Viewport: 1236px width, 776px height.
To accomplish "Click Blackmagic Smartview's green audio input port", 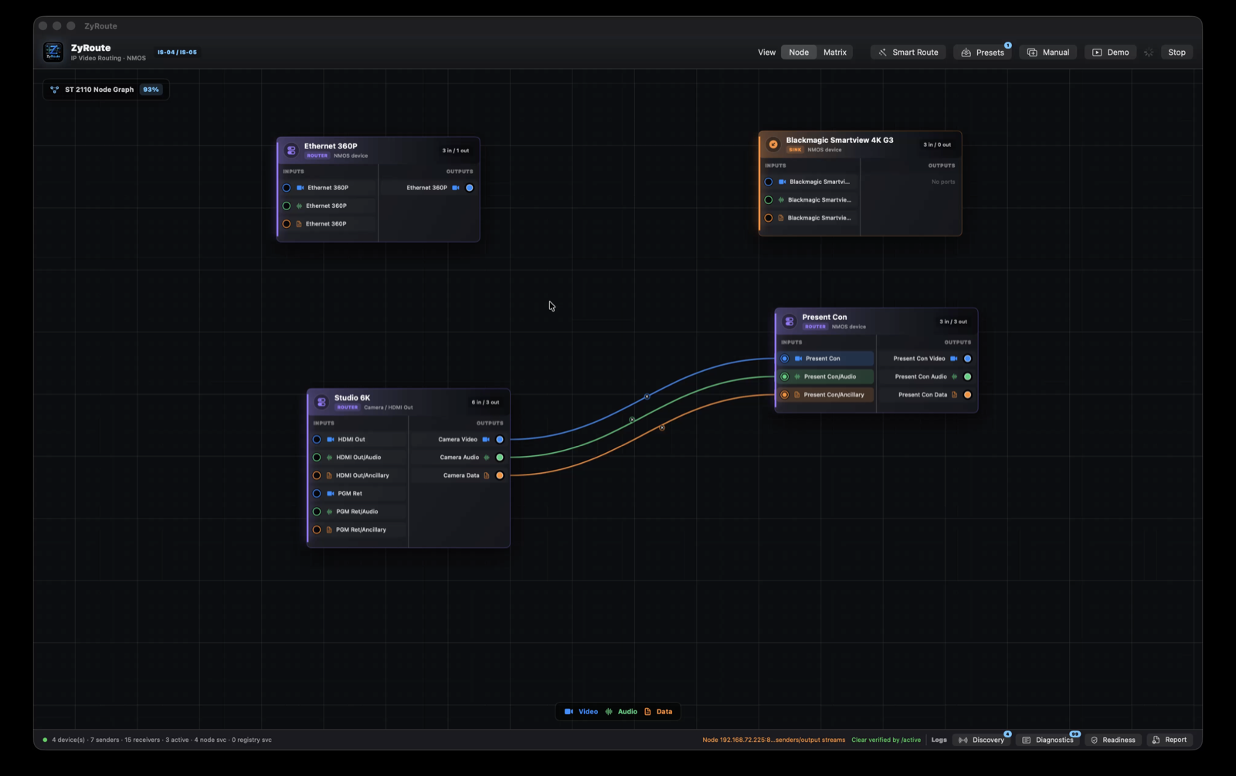I will 769,200.
